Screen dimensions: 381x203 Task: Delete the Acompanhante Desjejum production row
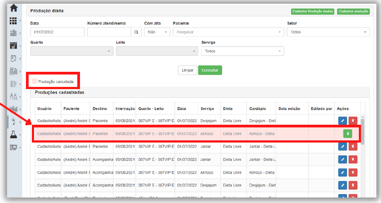[353, 185]
